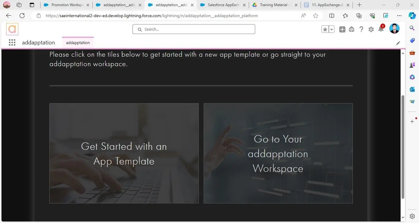
Task: Open the browser Settings and more menu
Action: pos(399,16)
